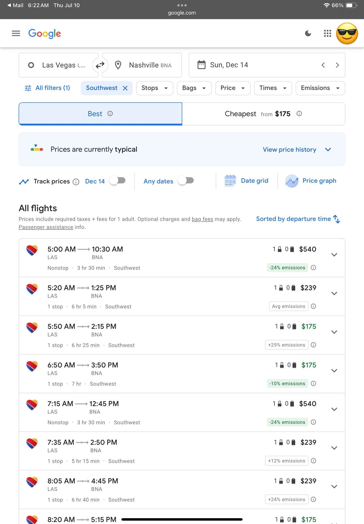
Task: Open the Bags filter dropdown
Action: [x=194, y=88]
